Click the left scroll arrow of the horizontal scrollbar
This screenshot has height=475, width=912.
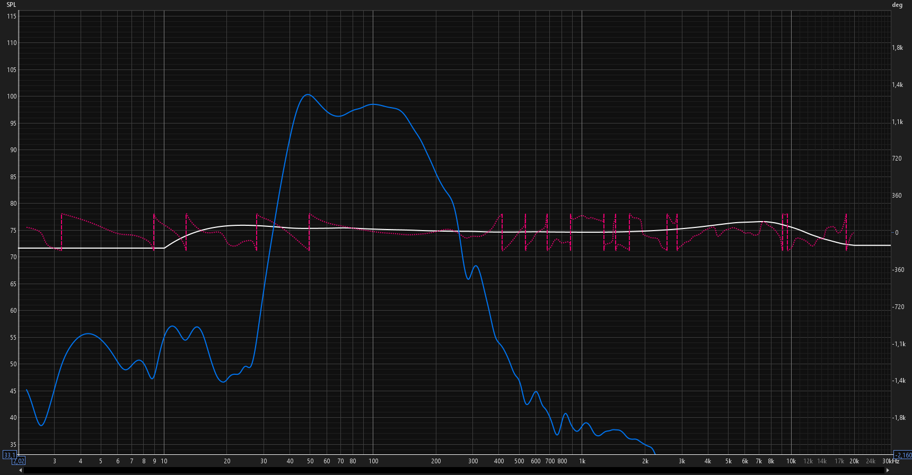coord(21,470)
